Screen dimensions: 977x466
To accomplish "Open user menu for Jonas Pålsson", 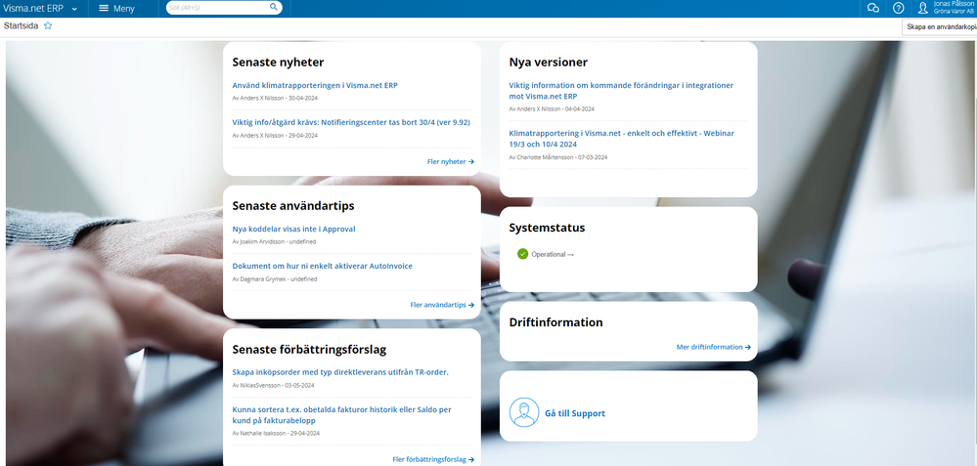I will coord(954,8).
